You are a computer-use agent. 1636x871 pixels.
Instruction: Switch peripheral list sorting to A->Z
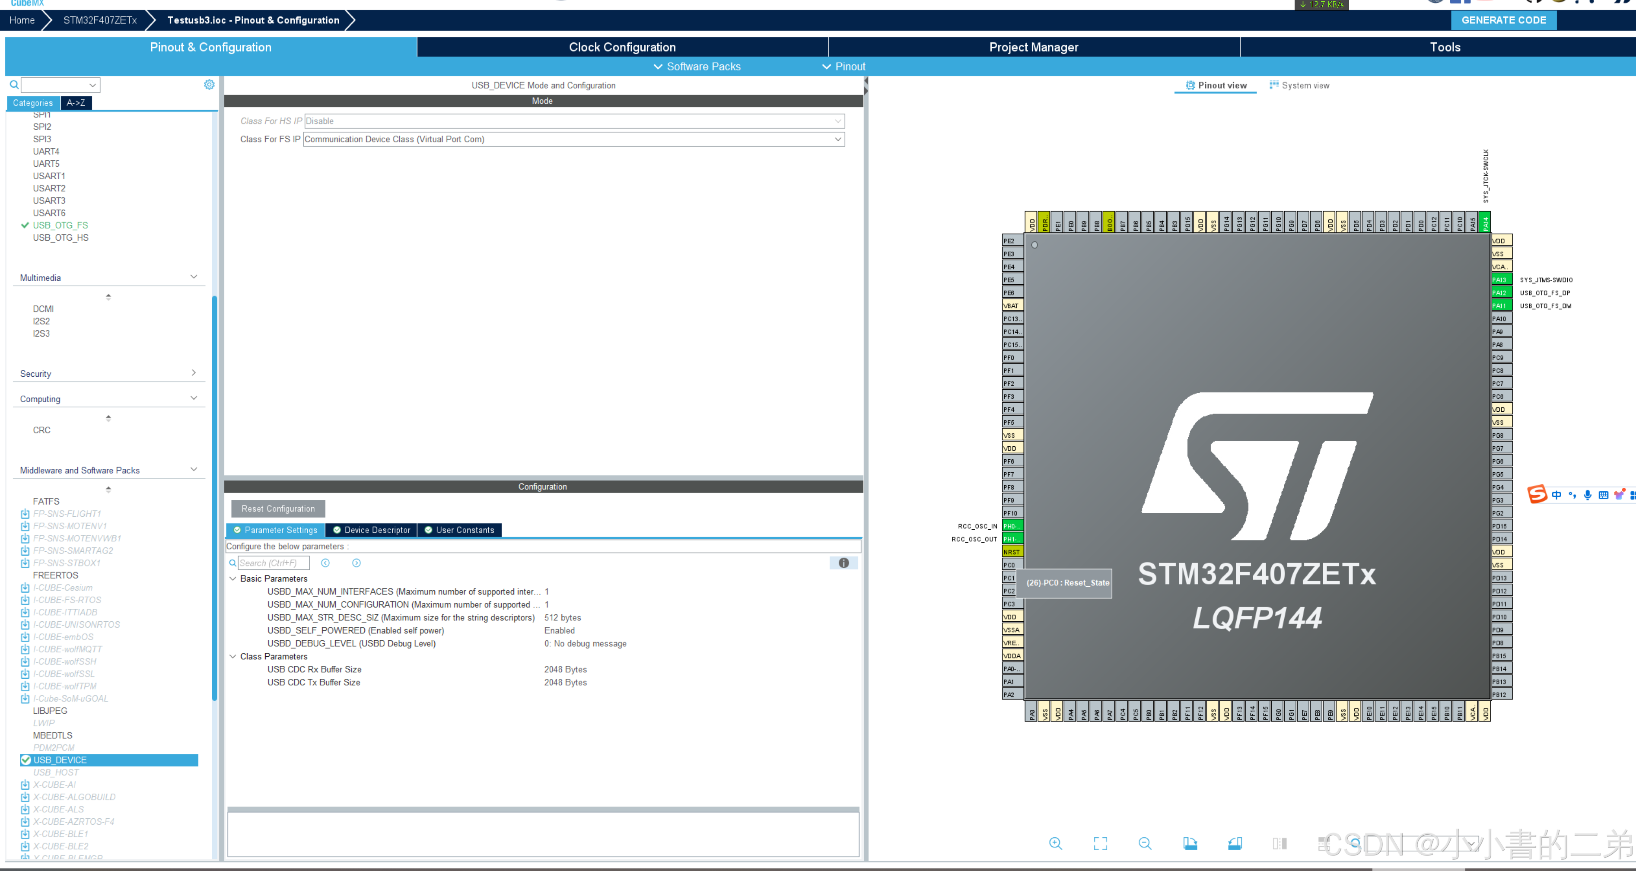(76, 102)
